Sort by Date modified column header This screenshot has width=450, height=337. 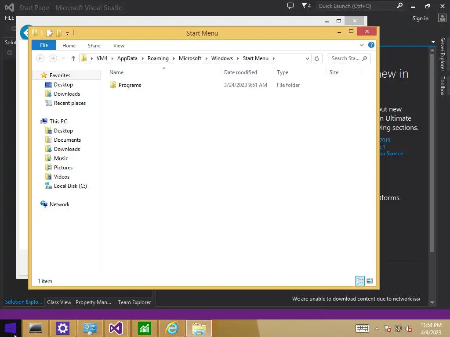240,72
